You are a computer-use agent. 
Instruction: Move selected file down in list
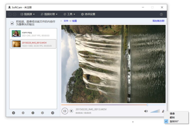click(x=42, y=113)
